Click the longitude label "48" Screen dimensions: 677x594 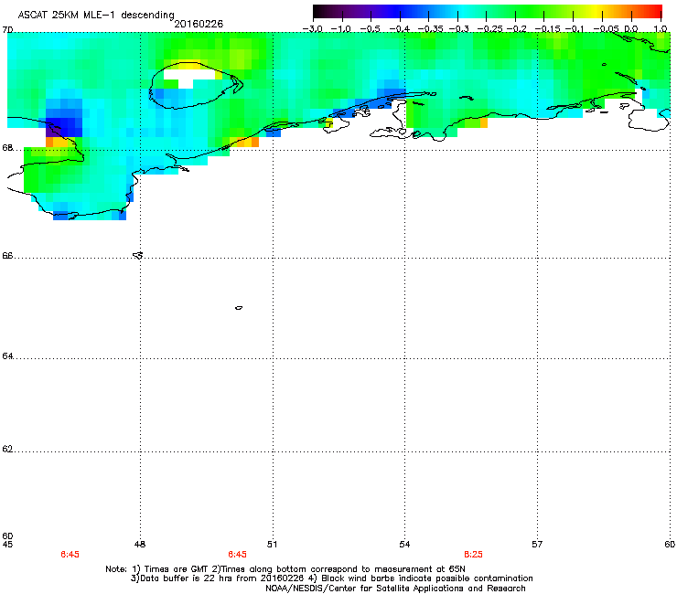coord(140,545)
